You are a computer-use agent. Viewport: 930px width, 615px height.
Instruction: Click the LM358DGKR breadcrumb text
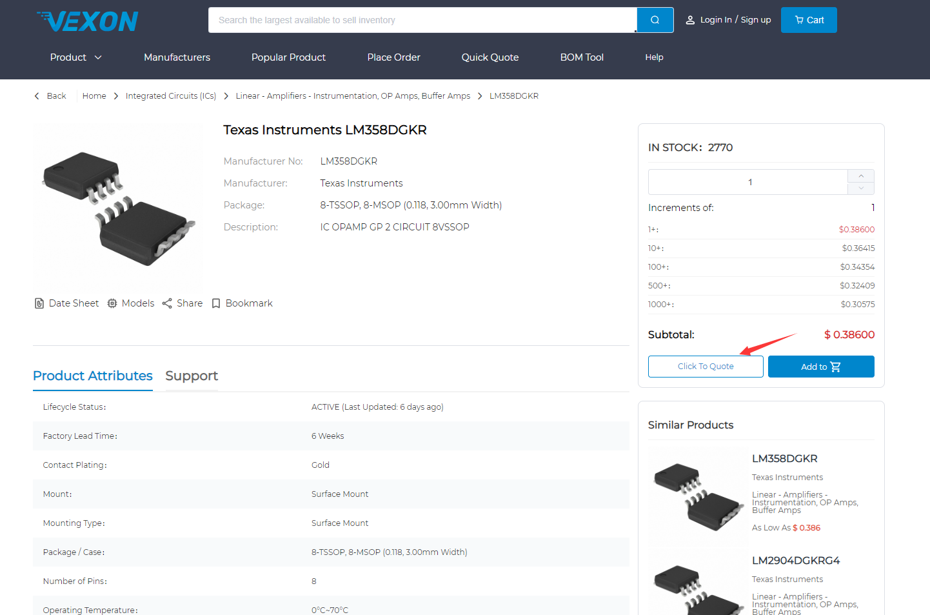514,96
